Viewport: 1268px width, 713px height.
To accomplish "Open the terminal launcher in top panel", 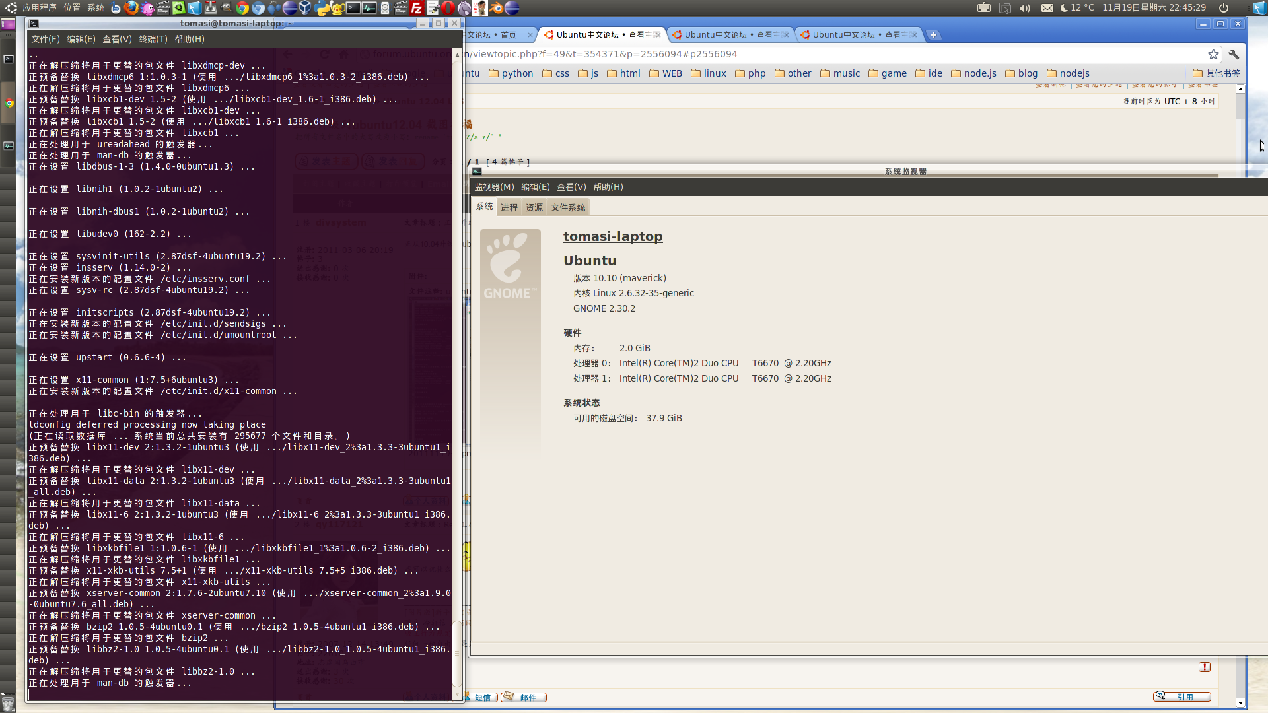I will pos(353,8).
